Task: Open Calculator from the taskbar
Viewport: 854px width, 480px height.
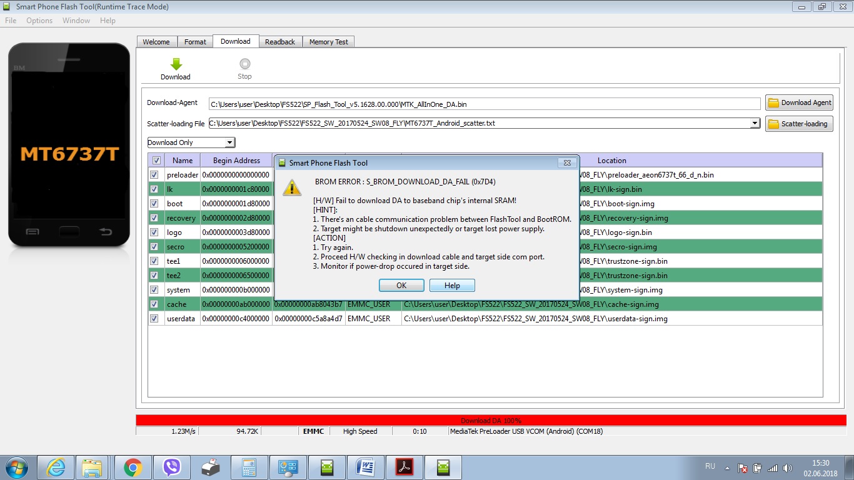Action: point(249,467)
